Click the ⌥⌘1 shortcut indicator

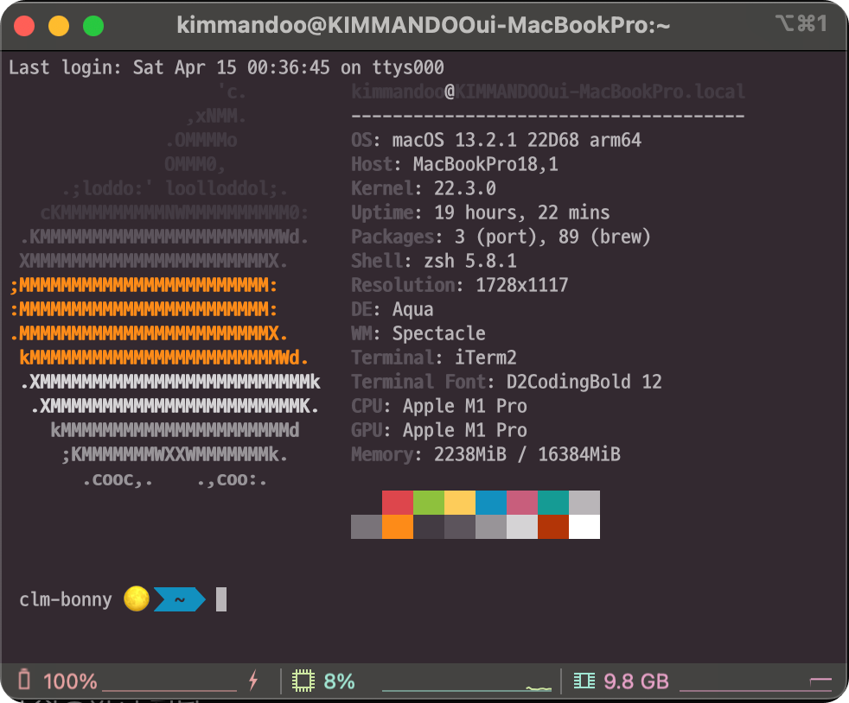pos(801,24)
